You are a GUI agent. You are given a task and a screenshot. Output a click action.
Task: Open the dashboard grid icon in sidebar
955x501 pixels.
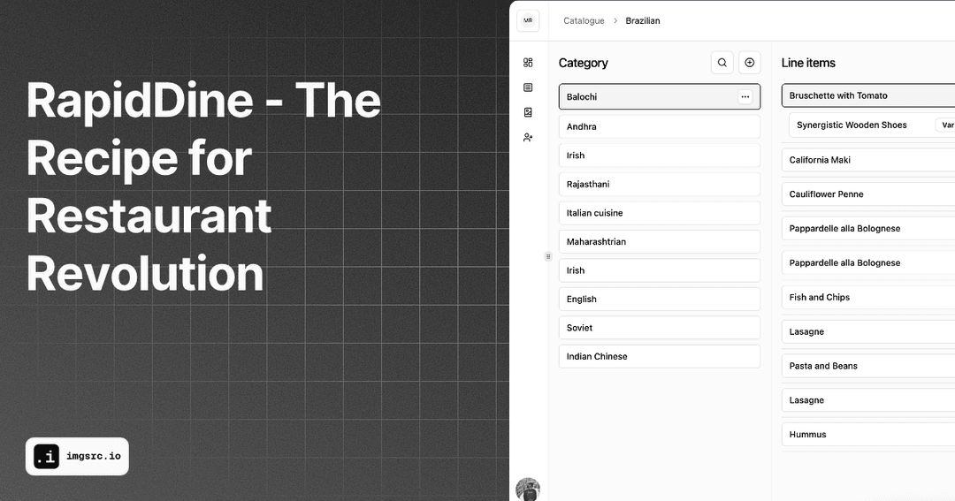pos(528,63)
